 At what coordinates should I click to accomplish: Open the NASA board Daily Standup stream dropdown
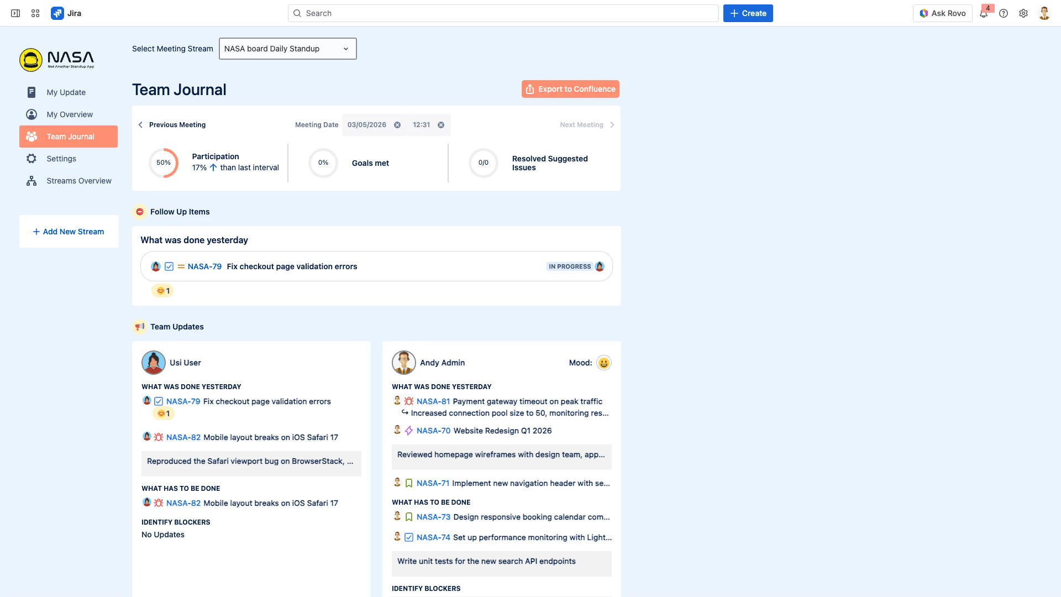[x=287, y=49]
